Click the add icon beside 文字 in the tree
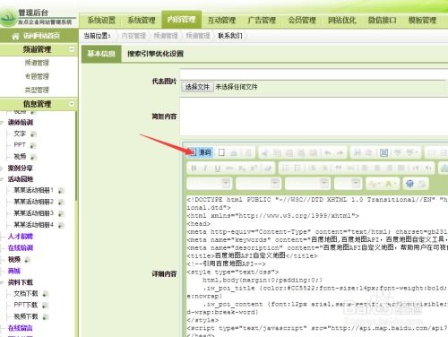Image resolution: width=448 pixels, height=337 pixels. coord(33,134)
